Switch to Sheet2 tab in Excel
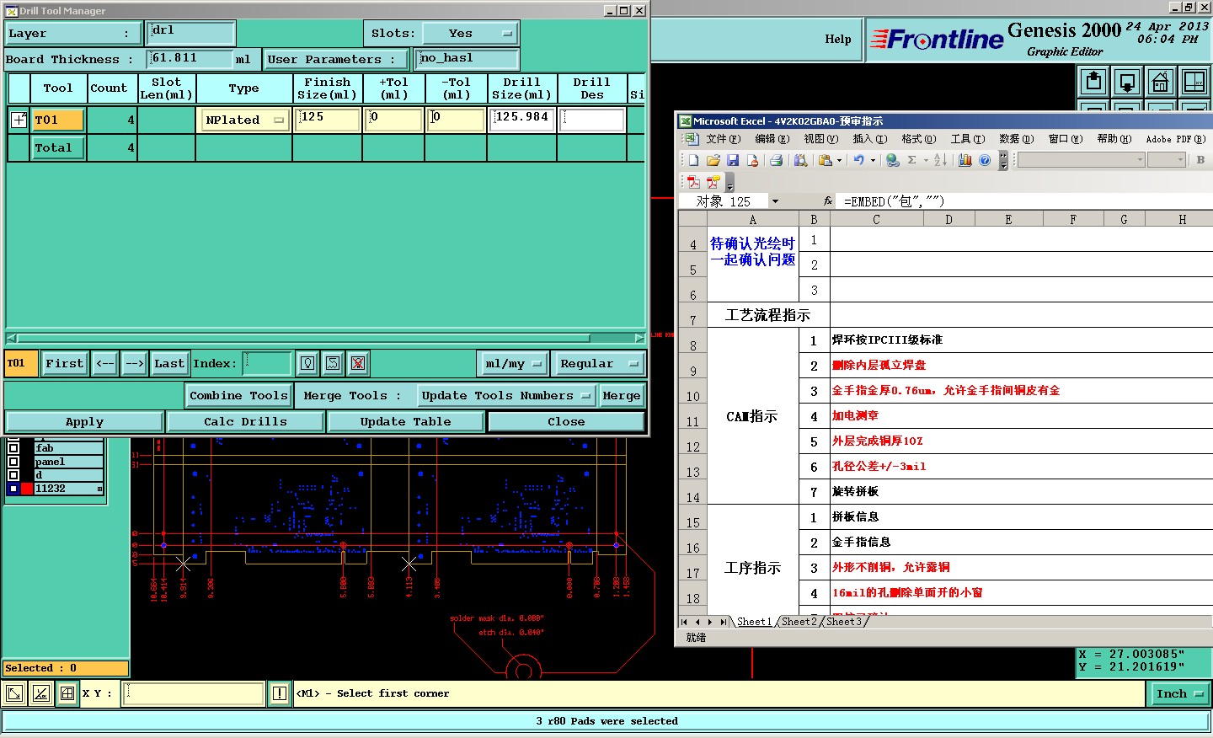Screen dimensions: 1213x738 799,622
